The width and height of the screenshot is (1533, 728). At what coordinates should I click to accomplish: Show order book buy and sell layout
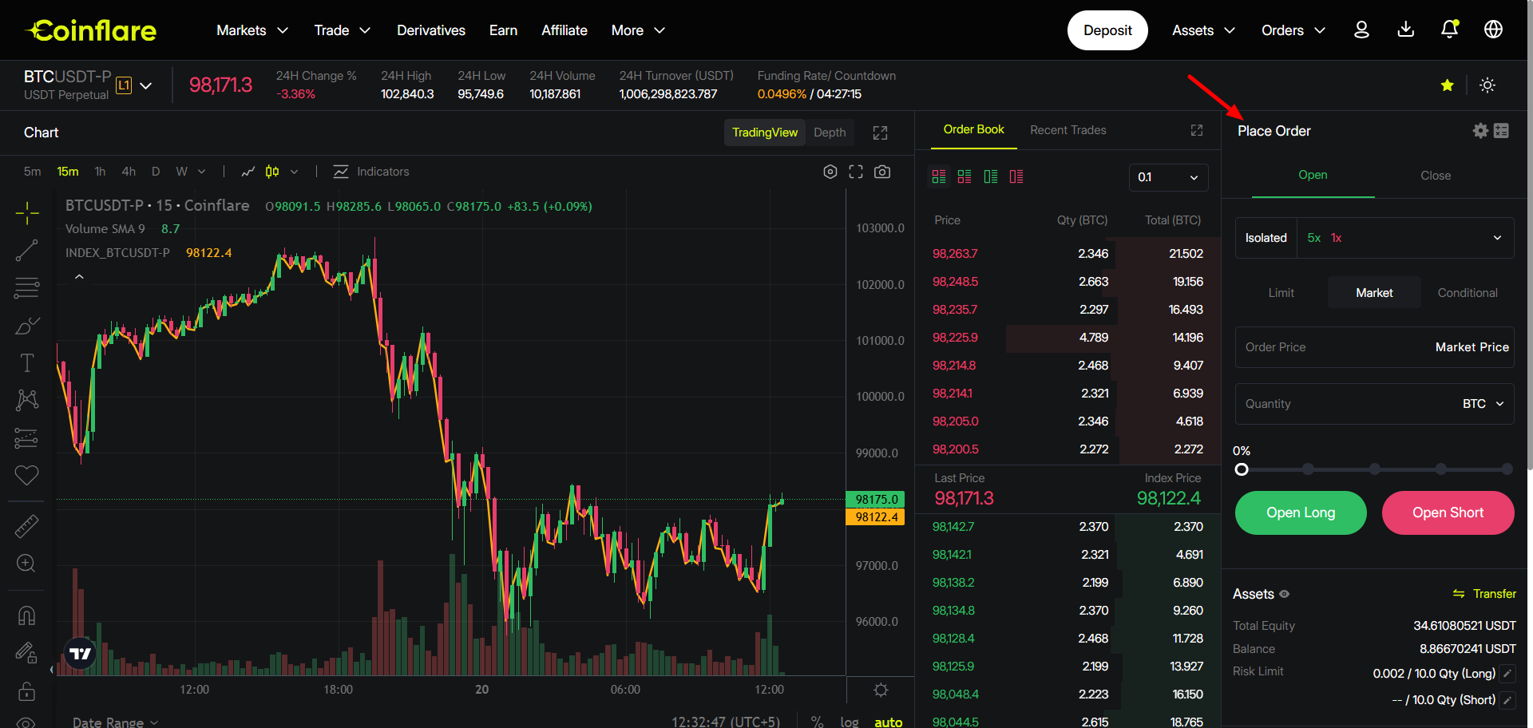(939, 176)
